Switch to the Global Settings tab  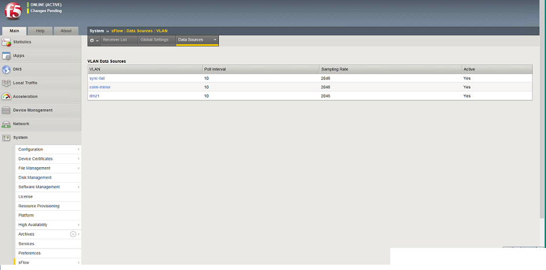[155, 39]
